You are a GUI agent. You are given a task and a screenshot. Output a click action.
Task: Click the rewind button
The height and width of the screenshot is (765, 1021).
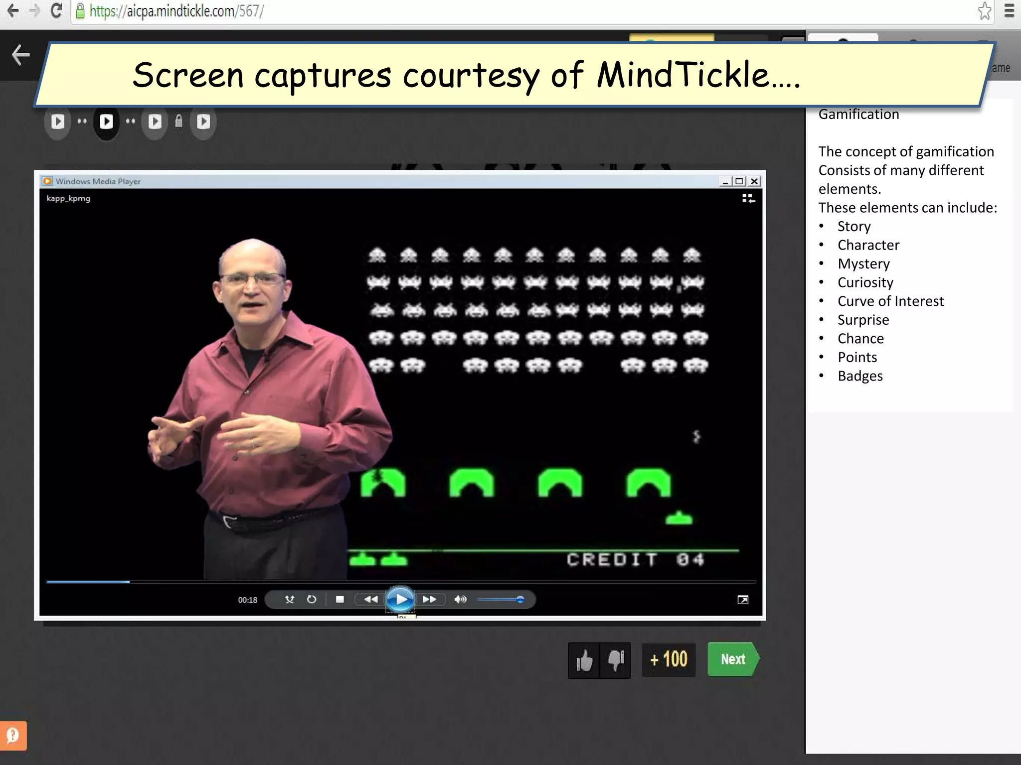tap(370, 599)
